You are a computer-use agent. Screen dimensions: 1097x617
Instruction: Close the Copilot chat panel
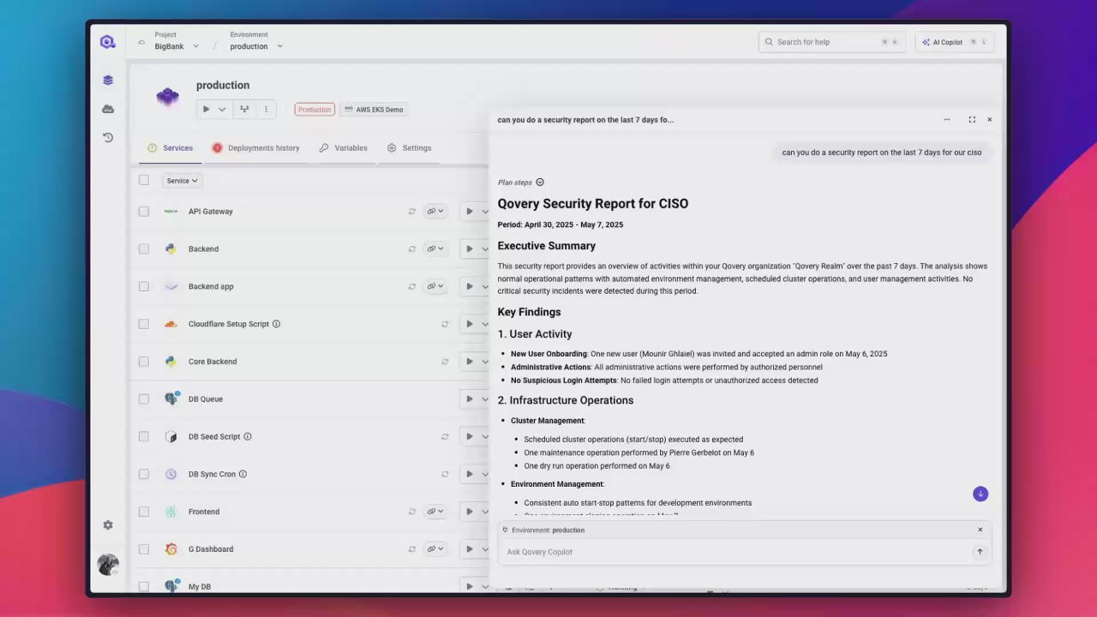click(989, 120)
